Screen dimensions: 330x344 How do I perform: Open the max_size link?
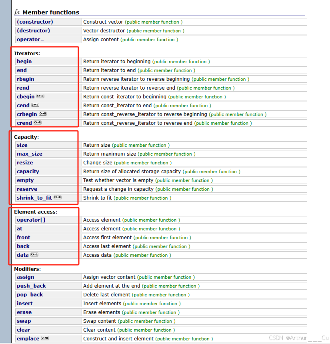pyautogui.click(x=30, y=154)
